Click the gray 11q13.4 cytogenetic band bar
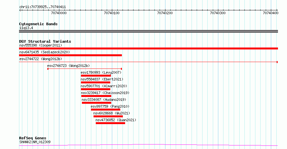This screenshot has height=149, width=287. (x=148, y=31)
